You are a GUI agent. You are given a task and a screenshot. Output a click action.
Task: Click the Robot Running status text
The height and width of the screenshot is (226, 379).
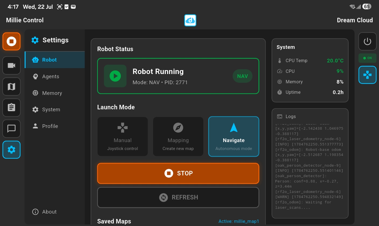(x=158, y=71)
